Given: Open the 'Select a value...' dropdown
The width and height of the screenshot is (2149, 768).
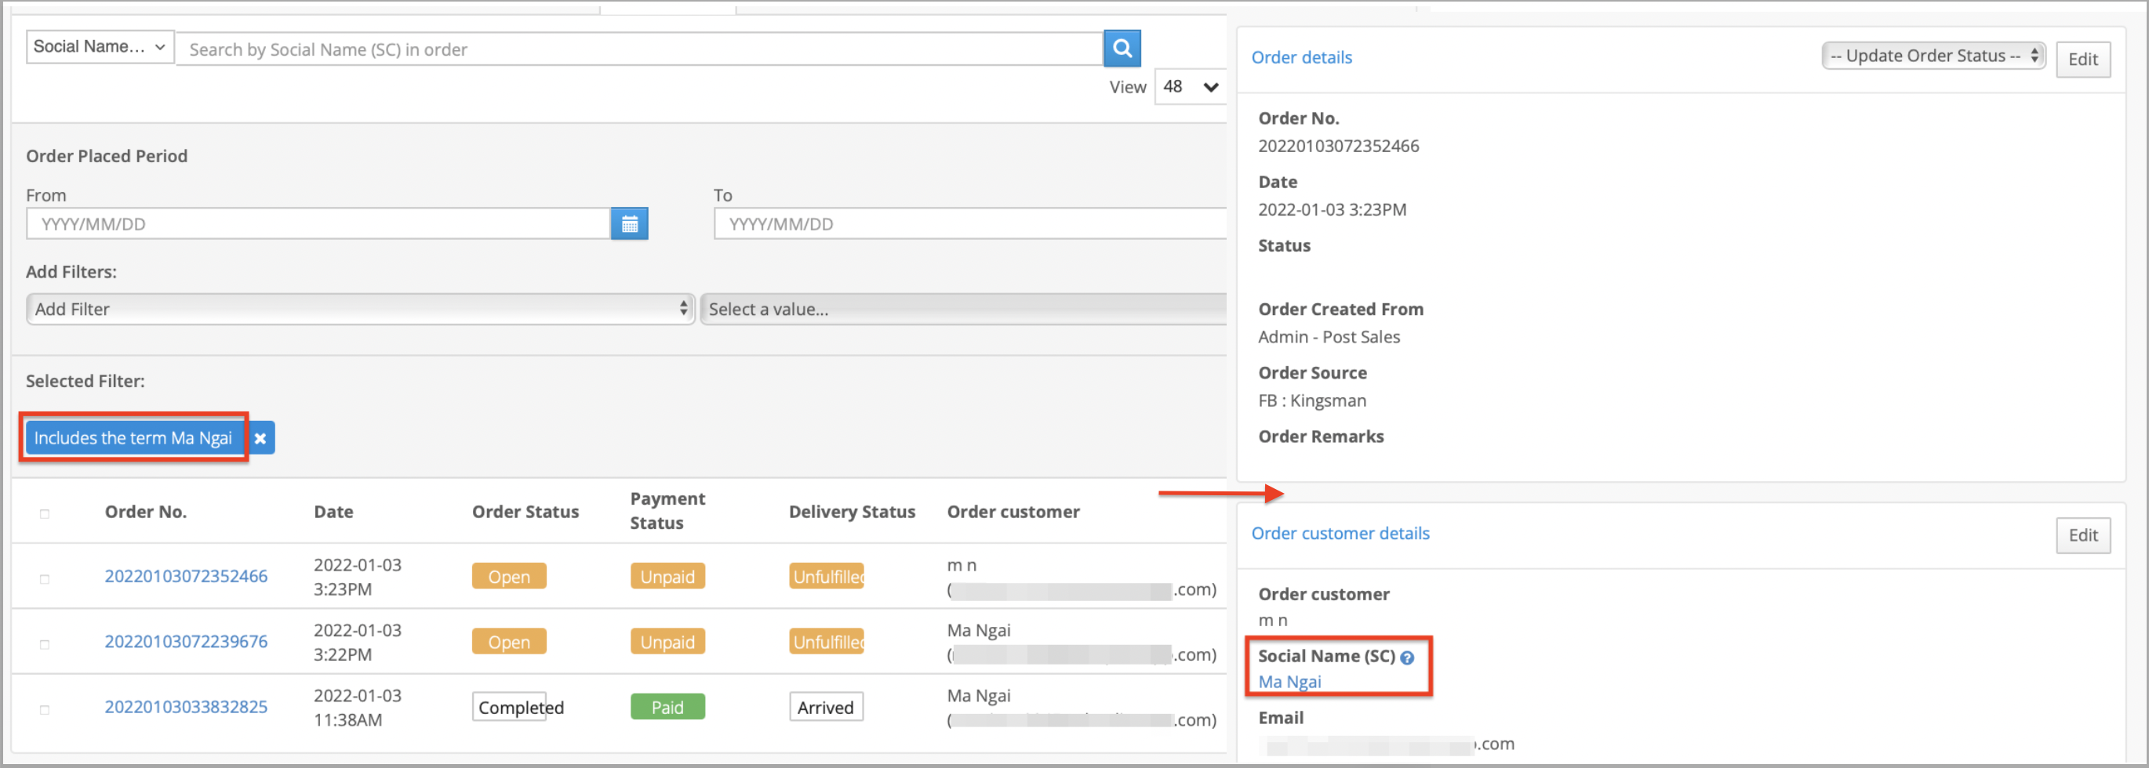Looking at the screenshot, I should point(964,309).
